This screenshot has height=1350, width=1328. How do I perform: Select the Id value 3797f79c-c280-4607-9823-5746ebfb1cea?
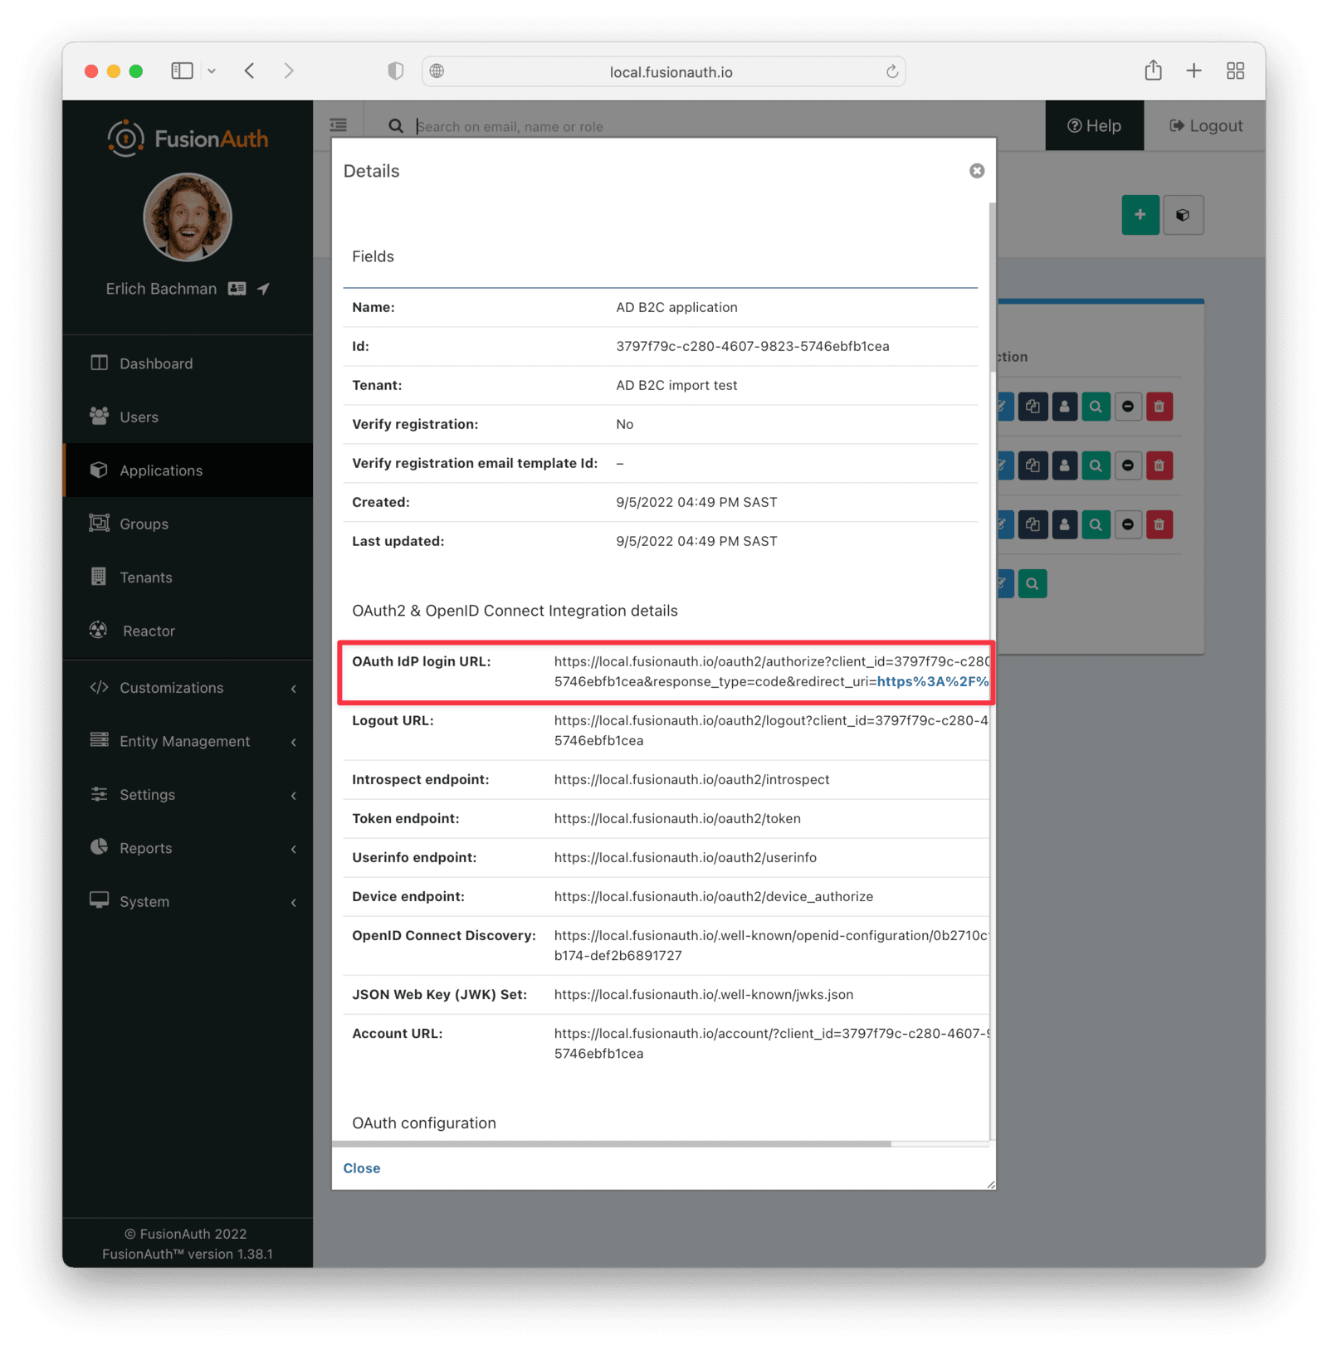[x=753, y=346]
